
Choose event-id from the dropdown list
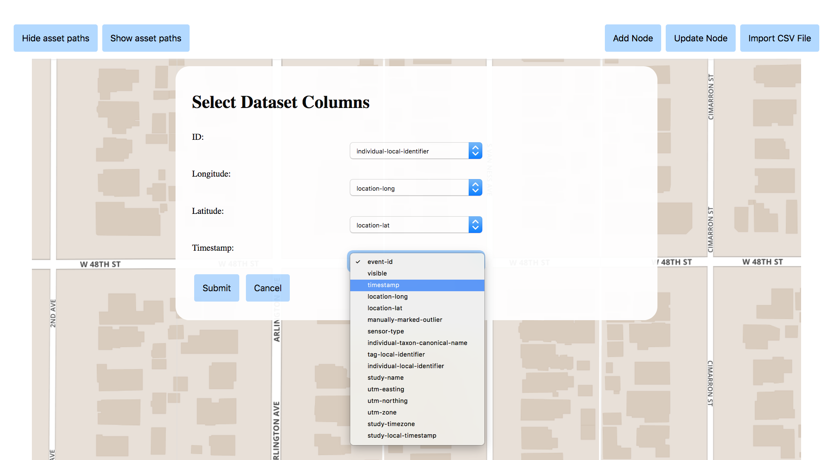tap(380, 262)
